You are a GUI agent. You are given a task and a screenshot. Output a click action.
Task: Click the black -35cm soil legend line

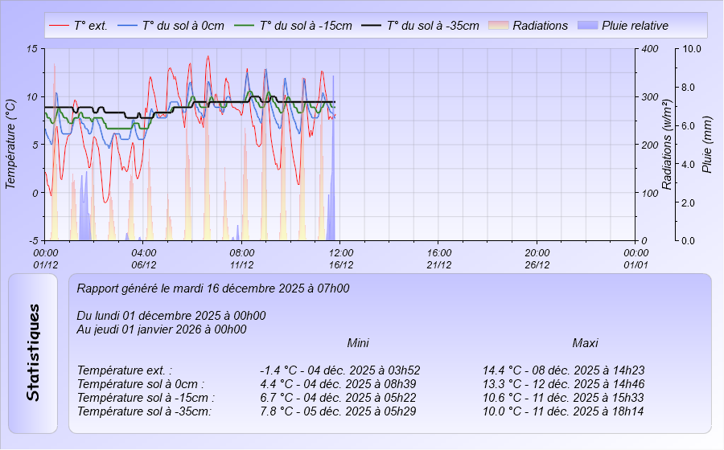coord(371,26)
